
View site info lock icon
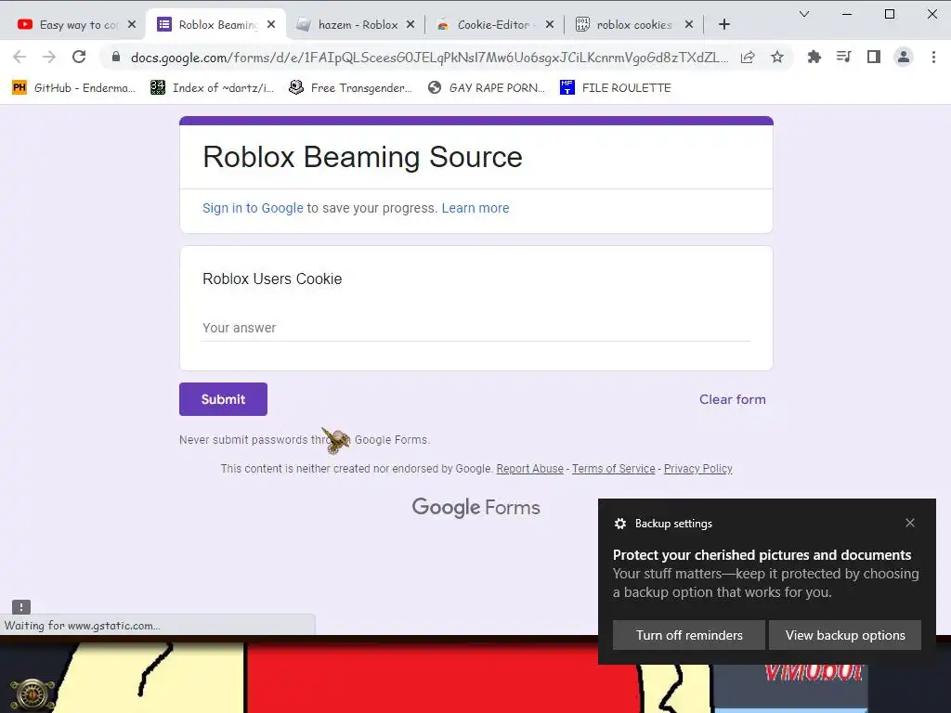116,57
